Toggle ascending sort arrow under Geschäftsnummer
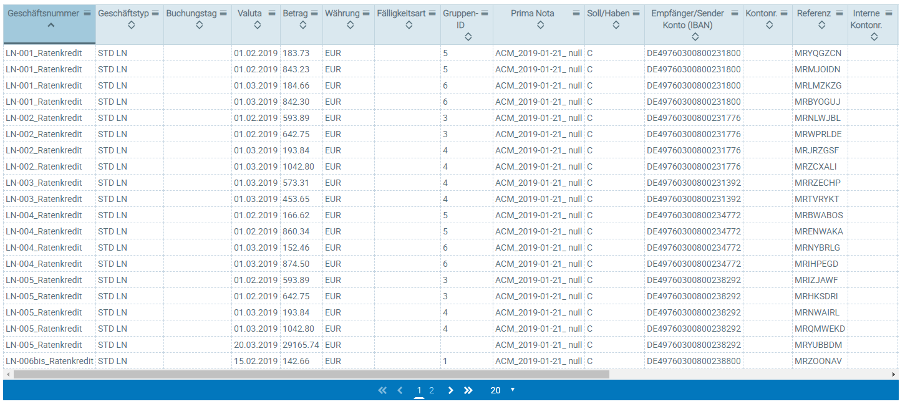The height and width of the screenshot is (404, 900). [51, 25]
